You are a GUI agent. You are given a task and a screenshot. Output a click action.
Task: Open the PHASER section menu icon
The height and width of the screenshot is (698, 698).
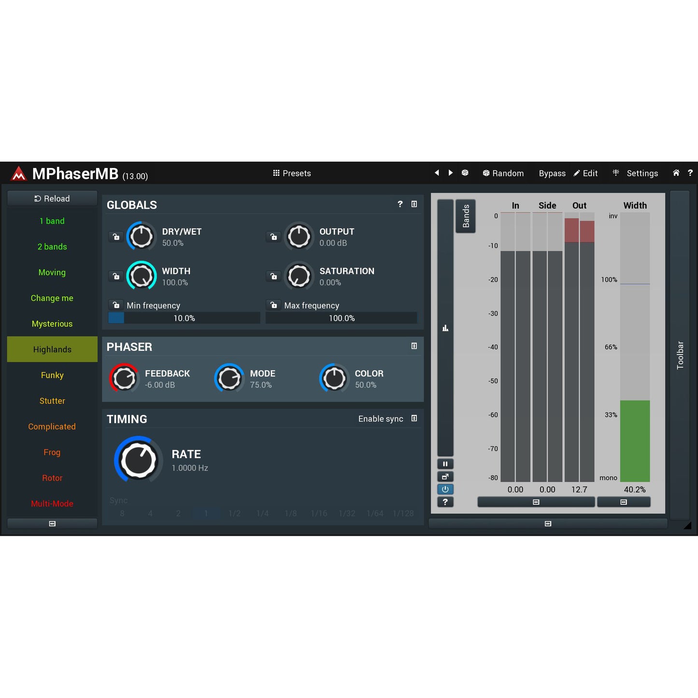coord(414,346)
